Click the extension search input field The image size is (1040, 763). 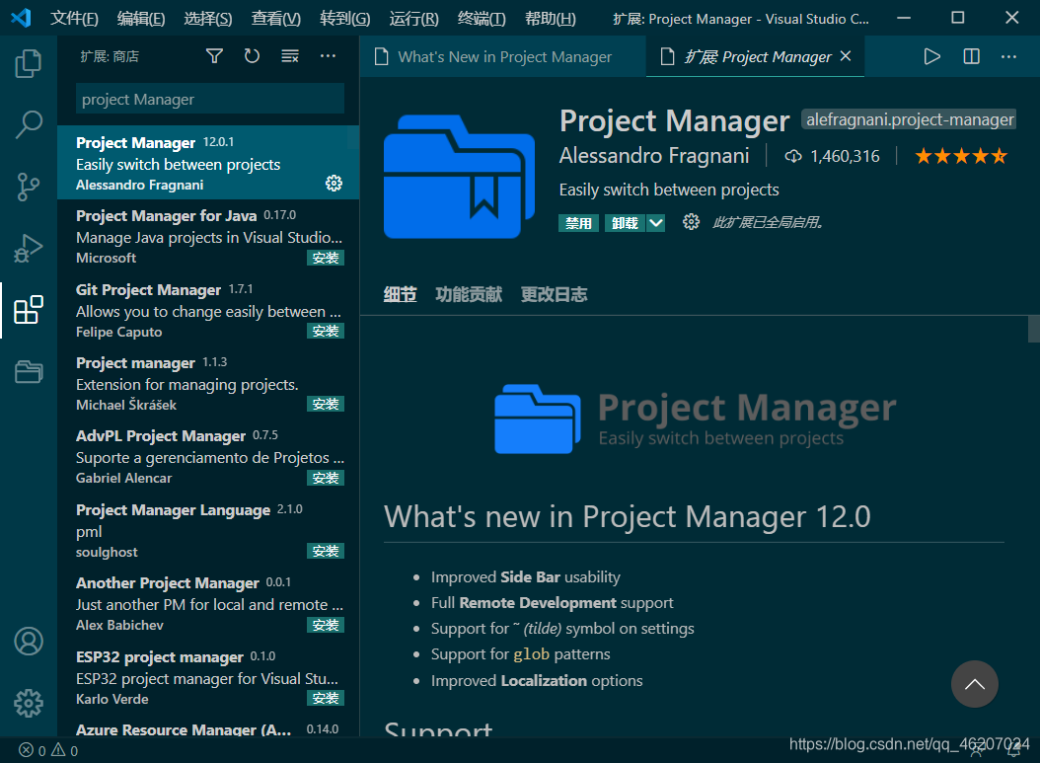coord(209,99)
